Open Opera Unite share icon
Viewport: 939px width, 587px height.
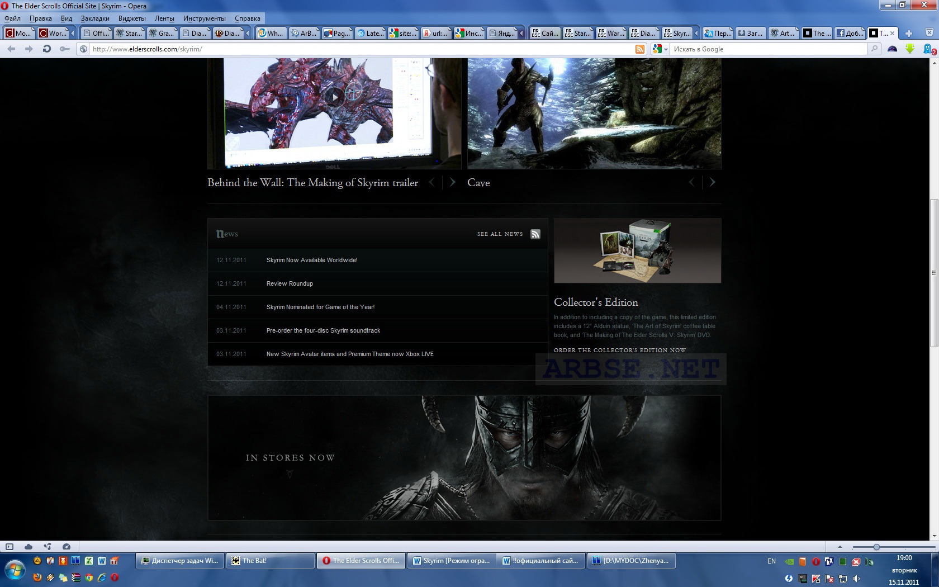click(x=48, y=547)
